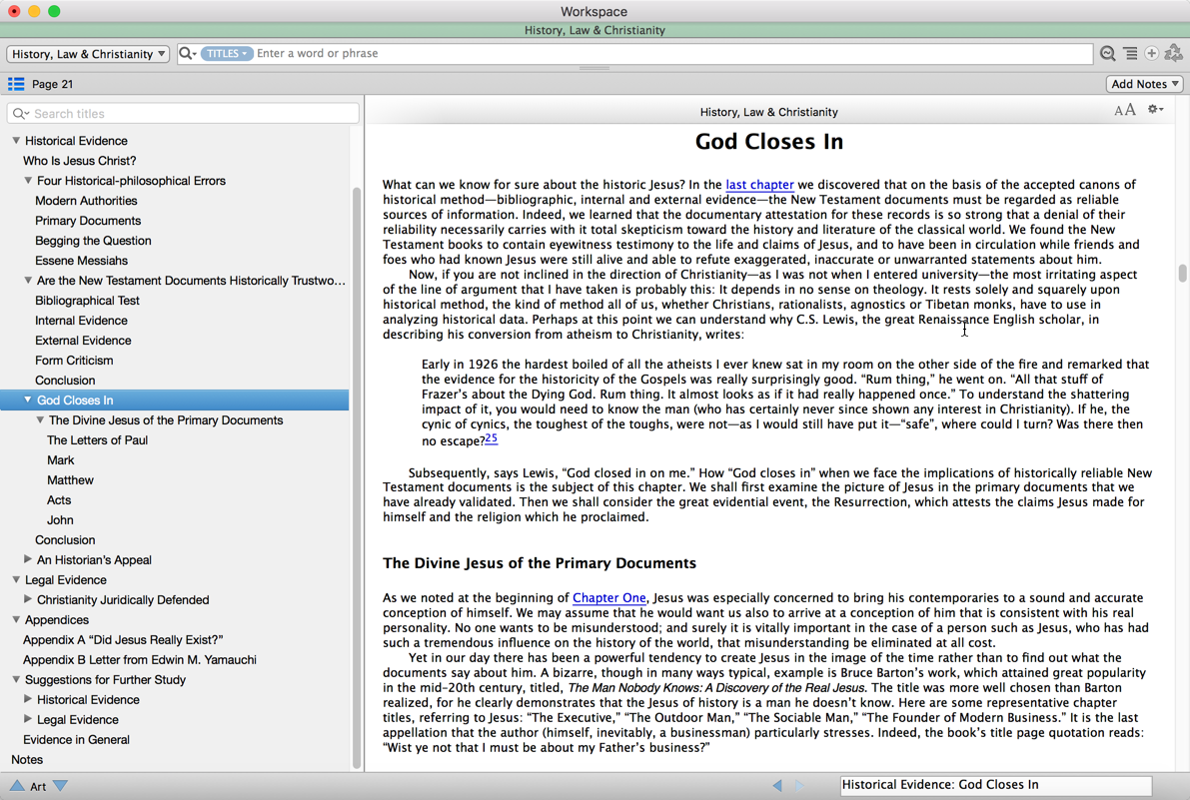Click the text pane scrollbar thumb
Screen dimensions: 1190x800
1182,273
